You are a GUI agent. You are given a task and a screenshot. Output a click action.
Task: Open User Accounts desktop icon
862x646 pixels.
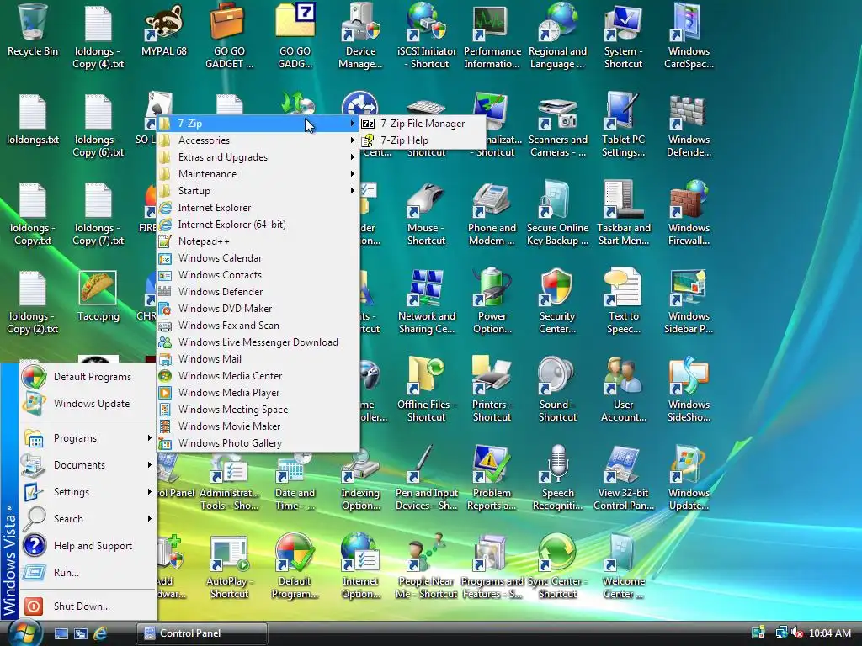pos(623,390)
